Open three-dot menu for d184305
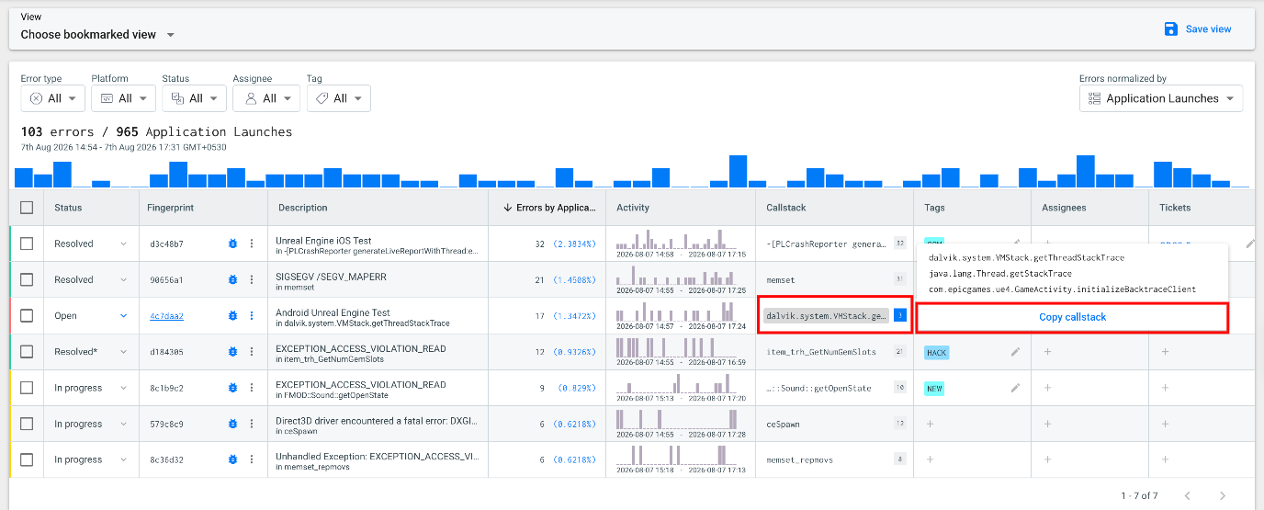This screenshot has height=510, width=1264. (252, 352)
